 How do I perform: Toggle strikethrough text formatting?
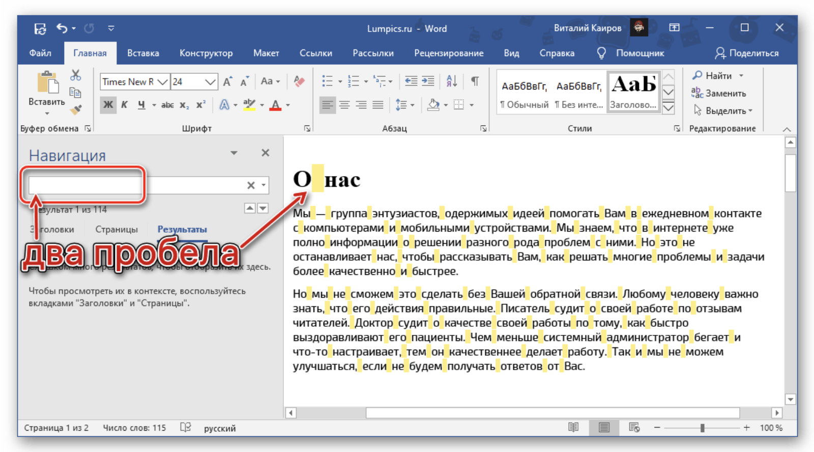(167, 105)
